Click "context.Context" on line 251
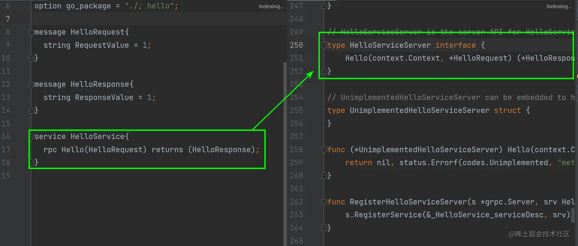 (406, 58)
